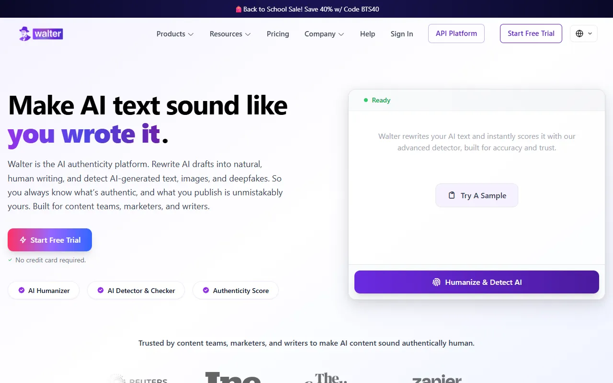The height and width of the screenshot is (383, 613).
Task: Click the backpack icon in sale banner
Action: [x=238, y=9]
